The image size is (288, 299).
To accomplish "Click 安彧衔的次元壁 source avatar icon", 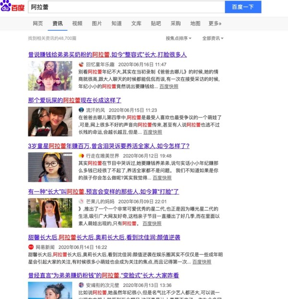I will click(81, 285).
